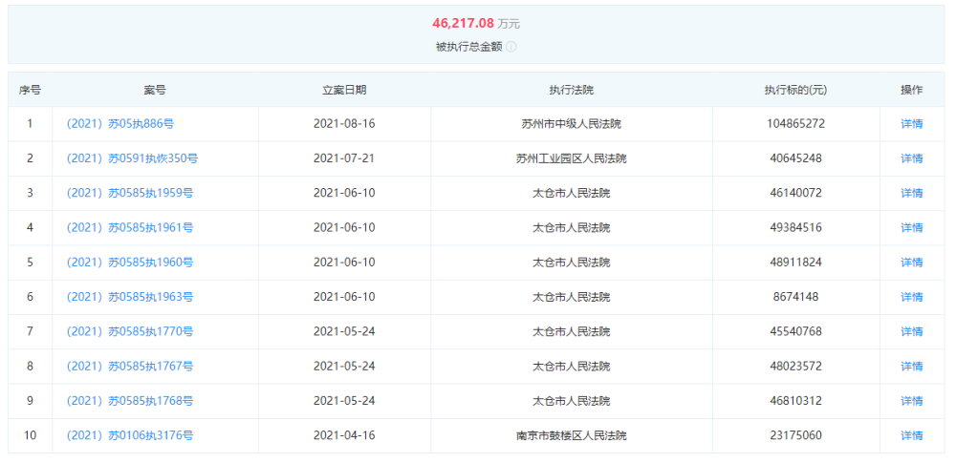Click the 操作 column header
This screenshot has width=956, height=463.
pyautogui.click(x=911, y=90)
